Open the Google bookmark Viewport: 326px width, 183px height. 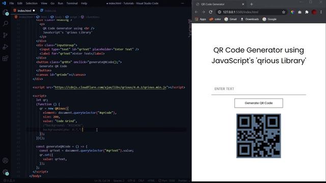click(x=269, y=19)
